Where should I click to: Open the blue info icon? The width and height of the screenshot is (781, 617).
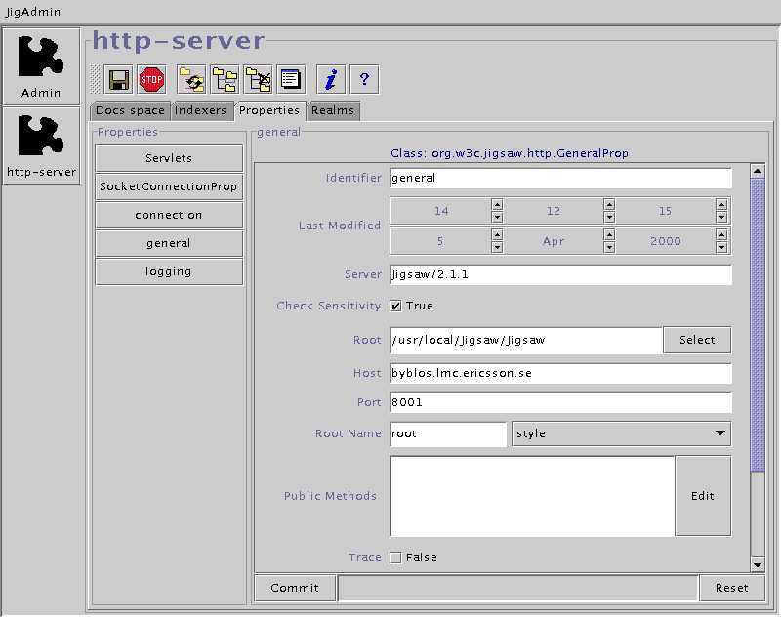[x=332, y=79]
